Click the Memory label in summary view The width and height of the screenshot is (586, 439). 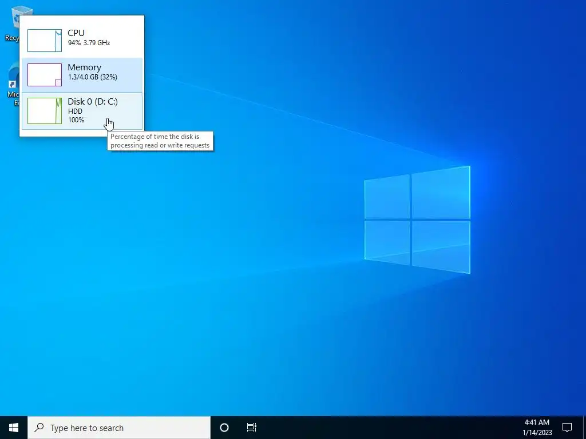tap(85, 67)
